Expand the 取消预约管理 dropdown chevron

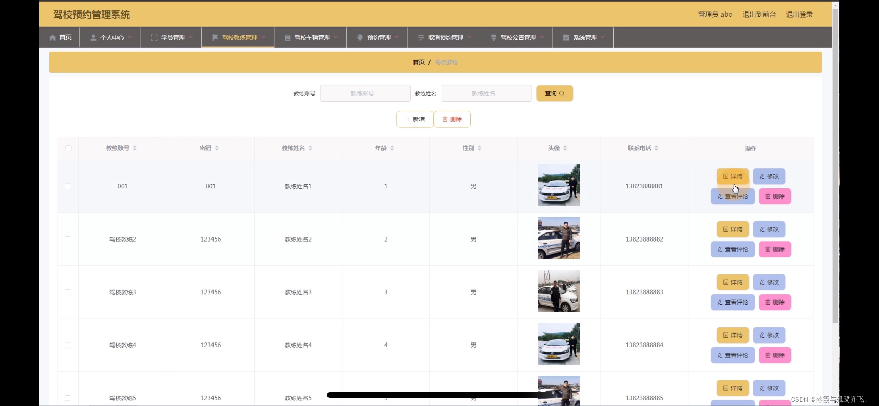(x=469, y=37)
